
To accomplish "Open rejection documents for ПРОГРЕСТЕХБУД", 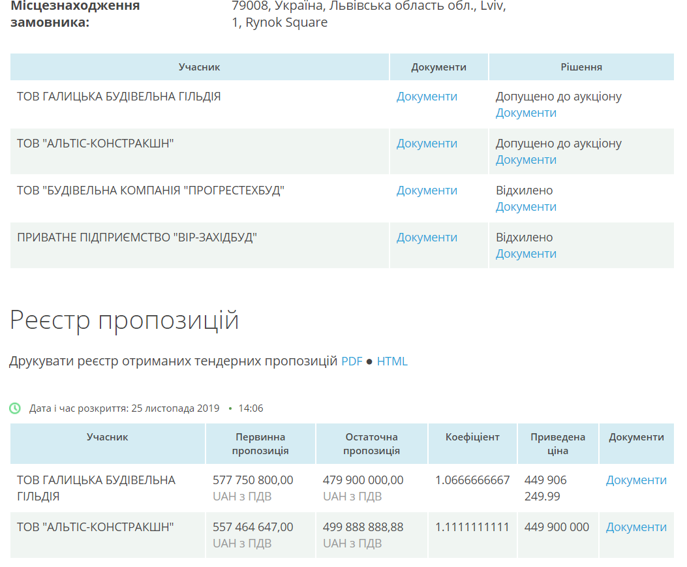I will click(526, 207).
